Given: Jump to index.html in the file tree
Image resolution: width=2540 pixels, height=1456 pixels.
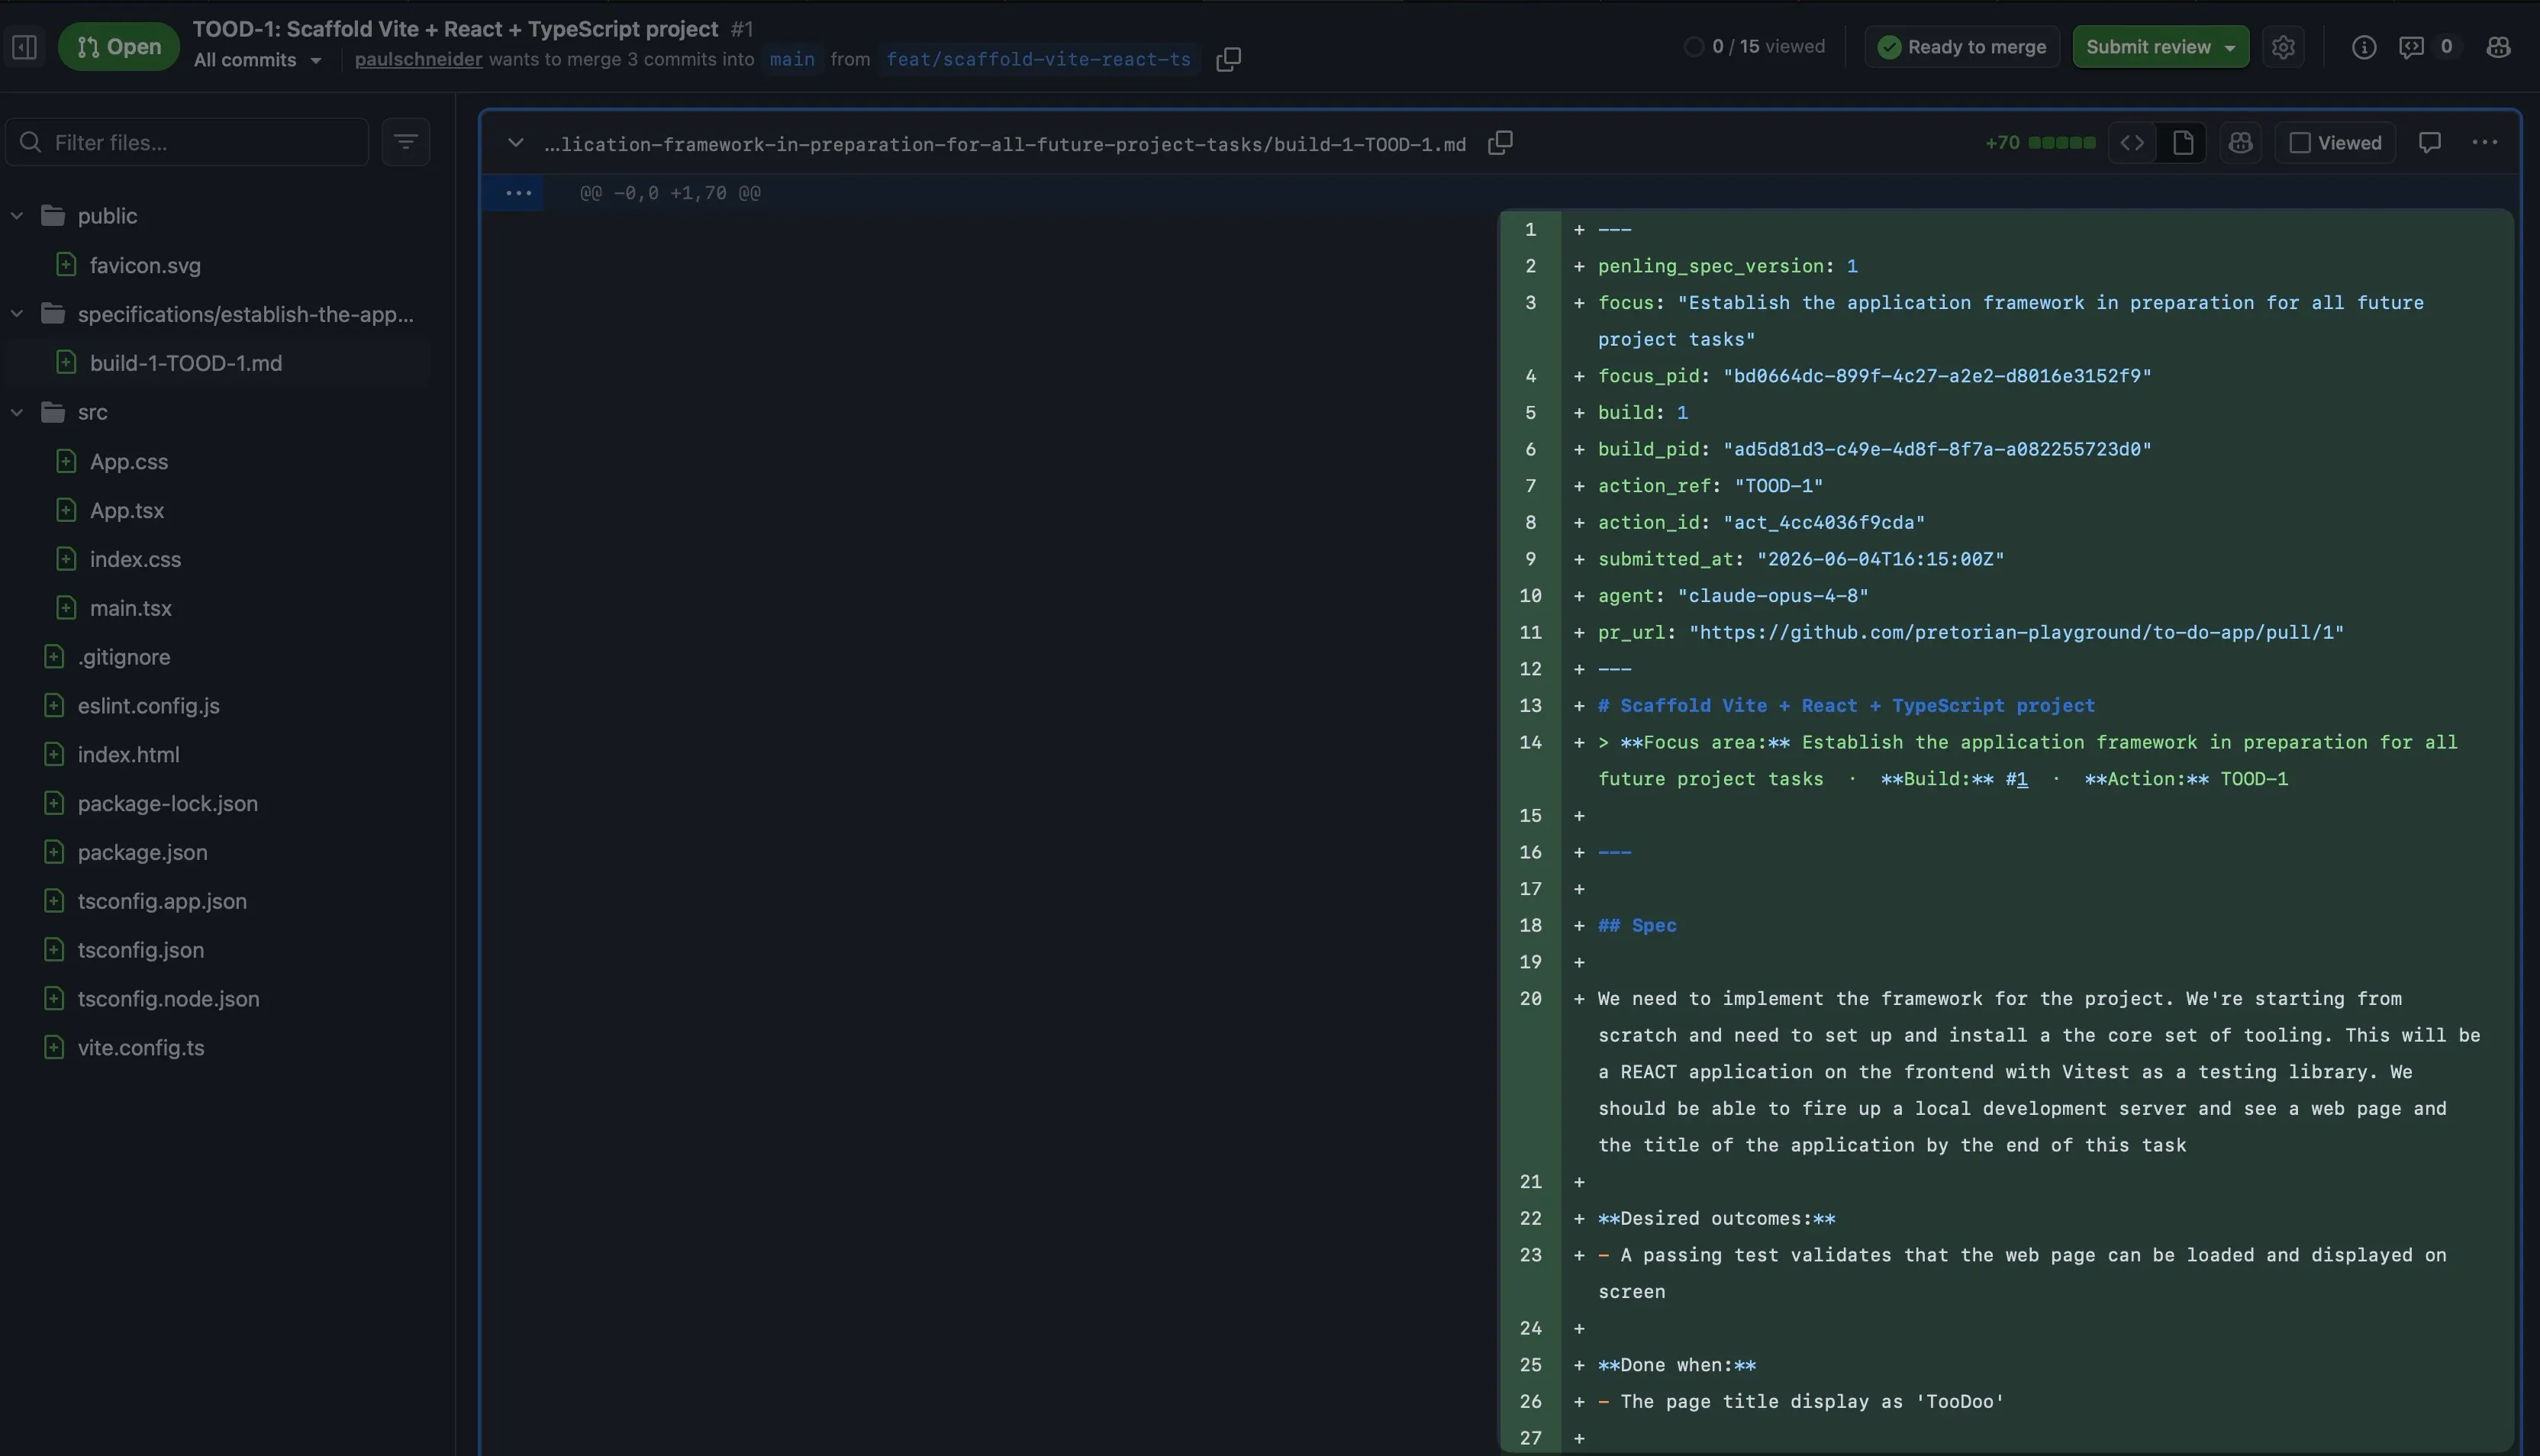Looking at the screenshot, I should click(129, 755).
